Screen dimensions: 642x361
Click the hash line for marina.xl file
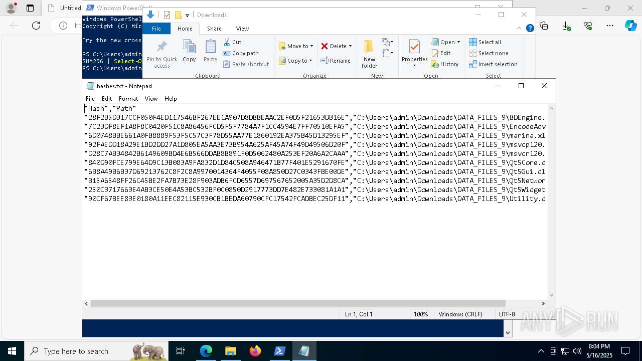315,135
